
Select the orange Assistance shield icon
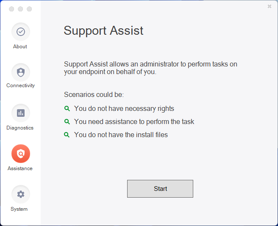tap(21, 154)
